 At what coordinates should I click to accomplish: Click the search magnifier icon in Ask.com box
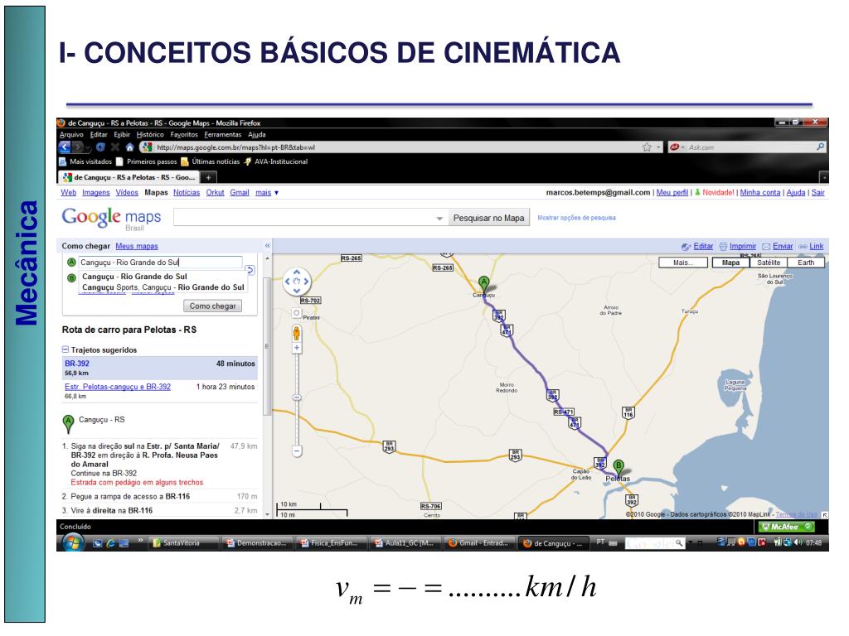coord(820,147)
